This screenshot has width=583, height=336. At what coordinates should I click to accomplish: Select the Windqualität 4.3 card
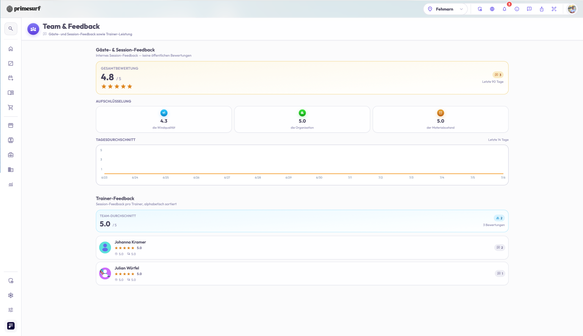[x=164, y=119]
